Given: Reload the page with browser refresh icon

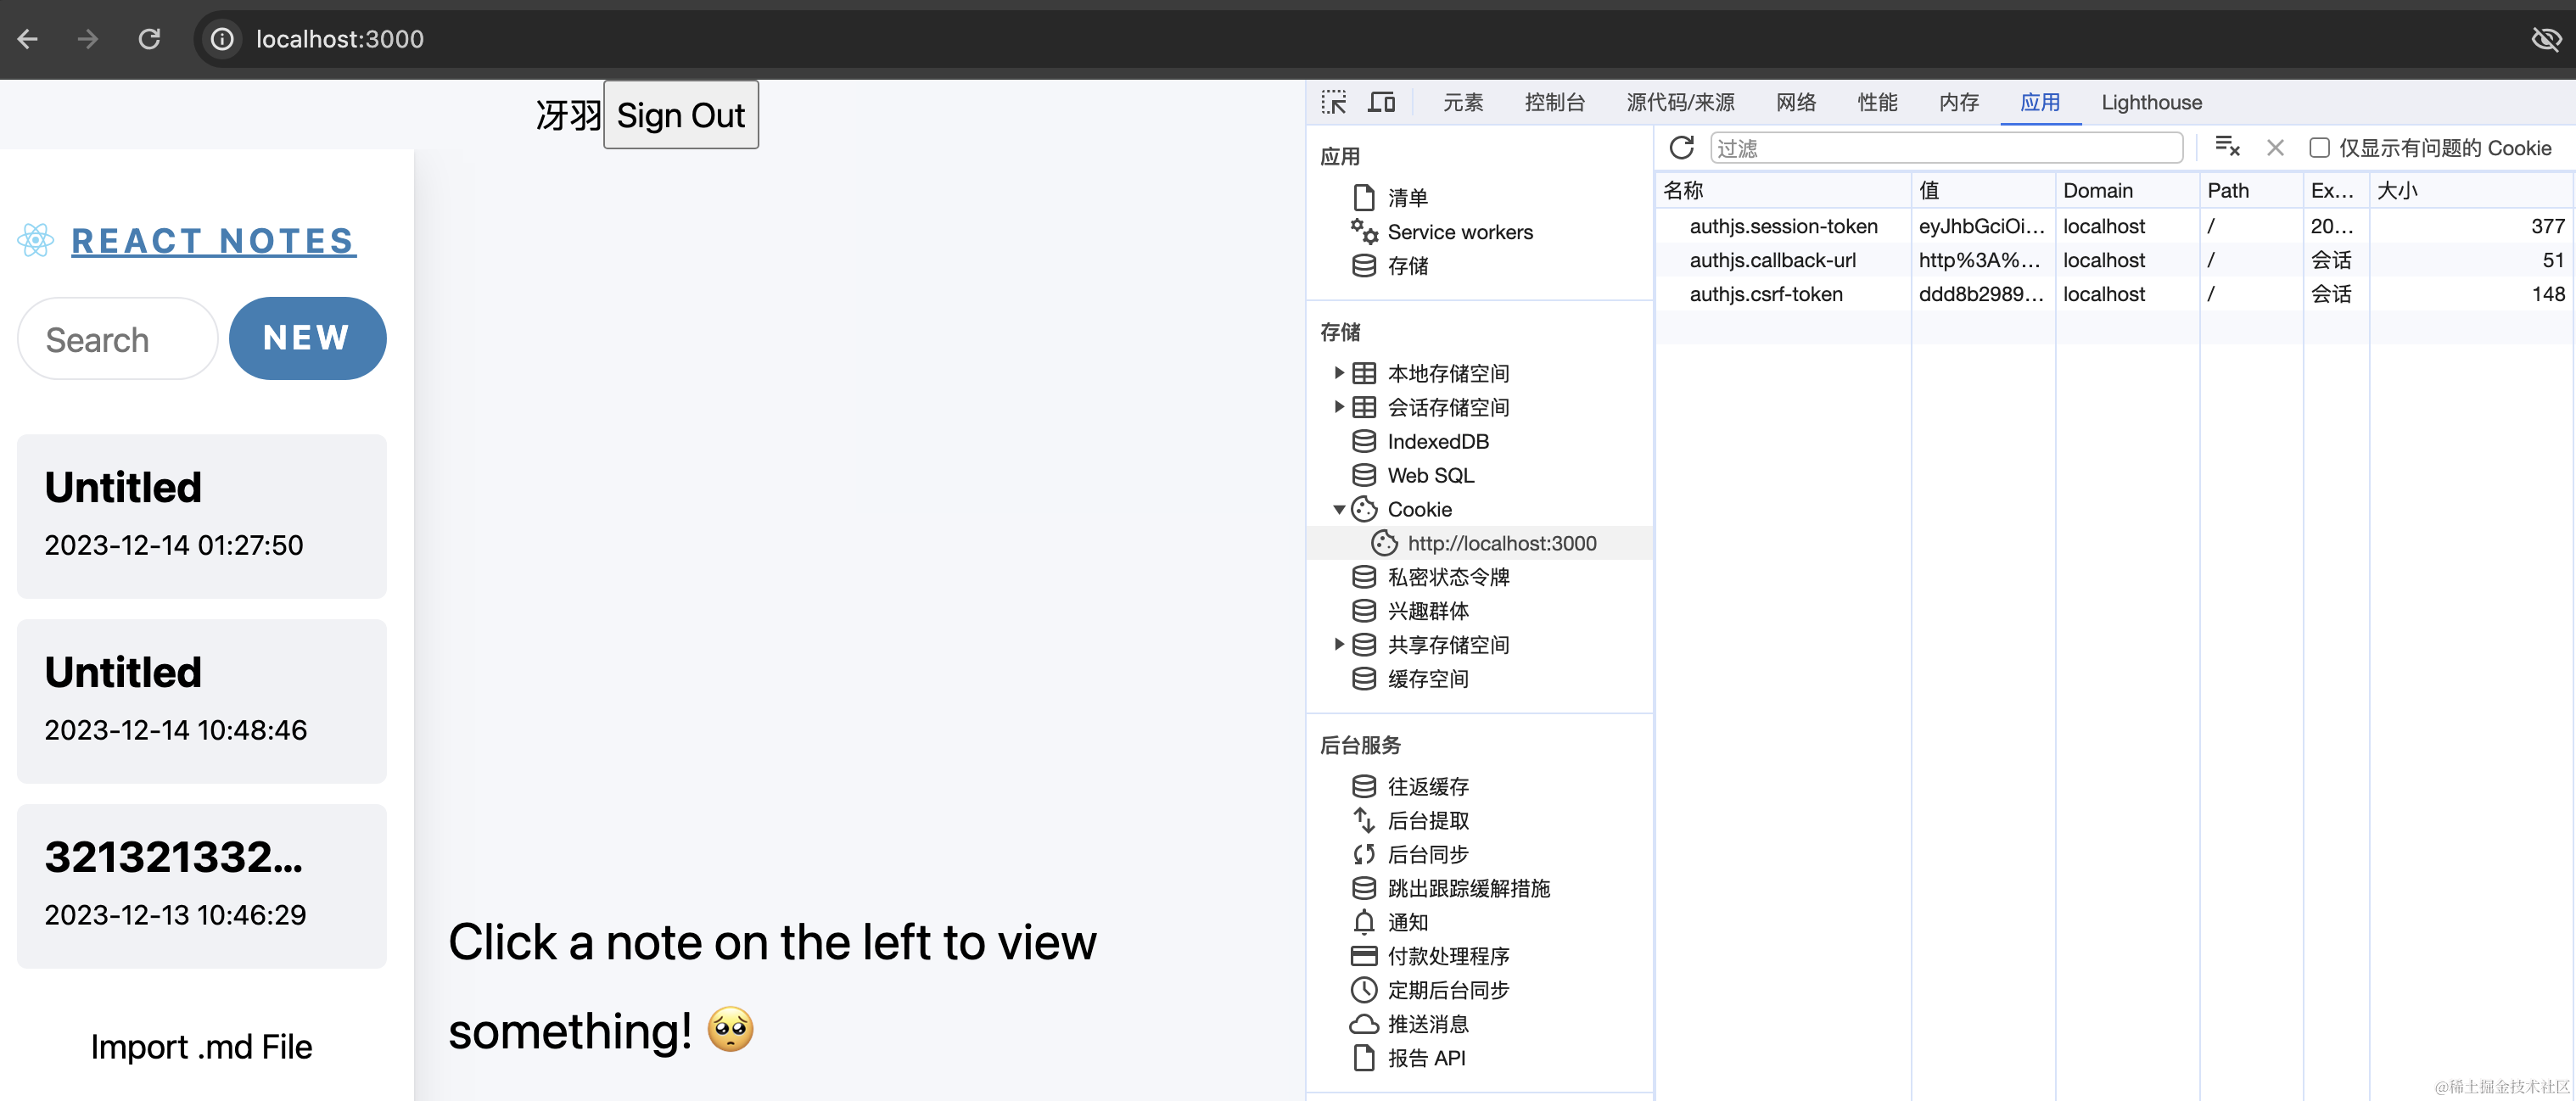Looking at the screenshot, I should pyautogui.click(x=149, y=39).
